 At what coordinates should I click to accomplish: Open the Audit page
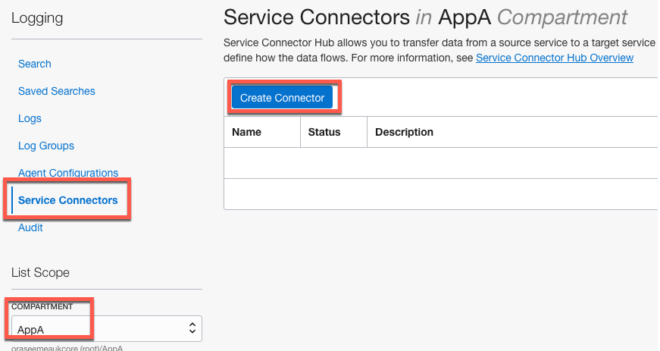(30, 227)
